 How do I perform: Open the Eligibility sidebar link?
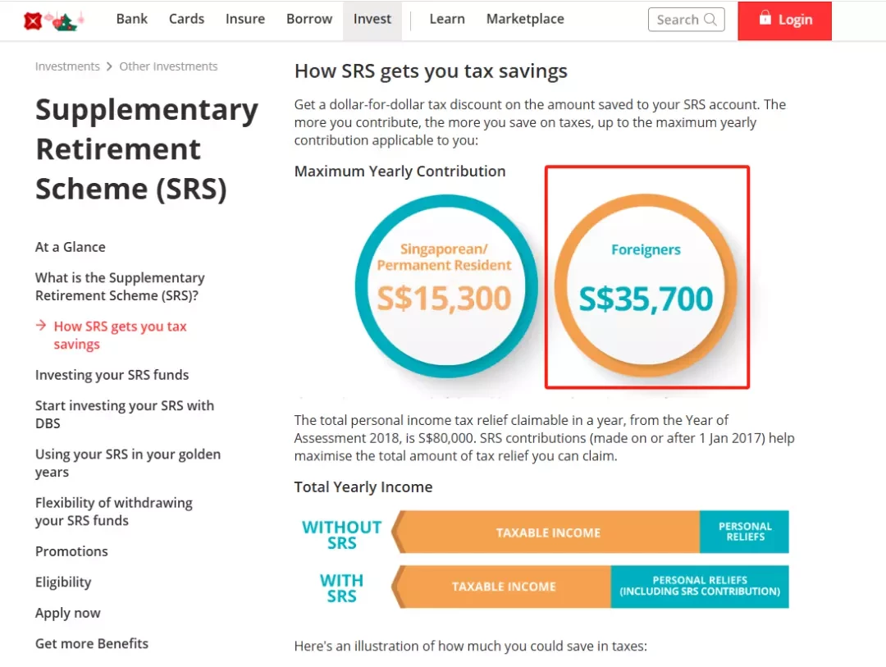coord(63,582)
